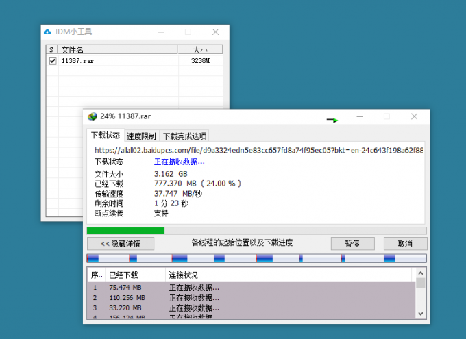This screenshot has height=339, width=466.
Task: Minimize the IDM小工具 window
Action: tap(161, 32)
